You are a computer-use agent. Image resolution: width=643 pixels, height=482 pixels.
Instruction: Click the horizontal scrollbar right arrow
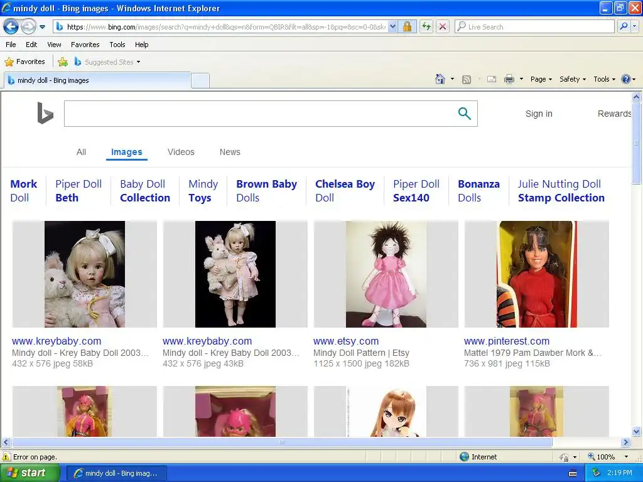pyautogui.click(x=625, y=442)
